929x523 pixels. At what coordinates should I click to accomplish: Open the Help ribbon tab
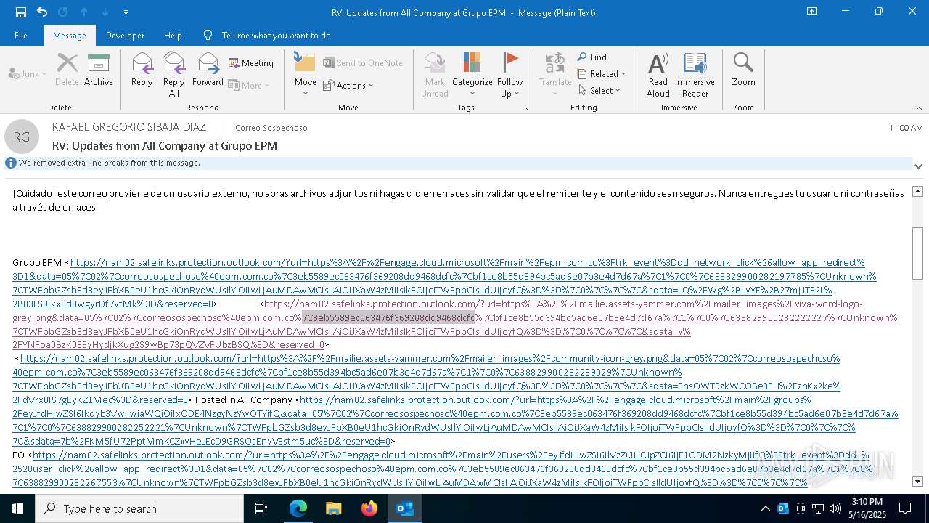173,35
